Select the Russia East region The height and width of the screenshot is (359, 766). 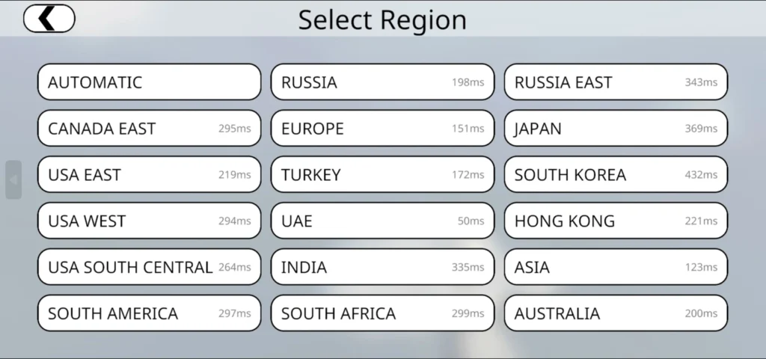coord(616,82)
